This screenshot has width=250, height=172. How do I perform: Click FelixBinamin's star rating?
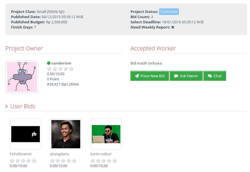(x=23, y=161)
